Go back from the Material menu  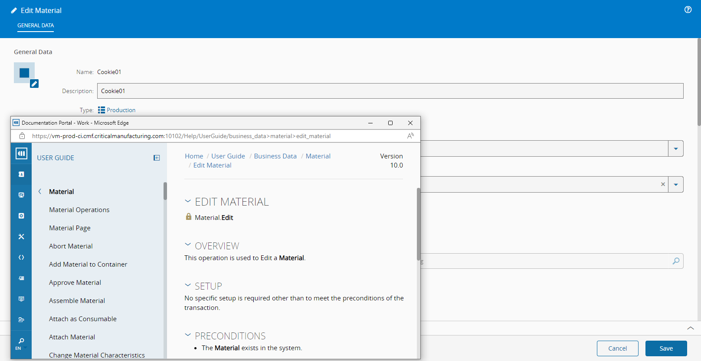pos(40,191)
